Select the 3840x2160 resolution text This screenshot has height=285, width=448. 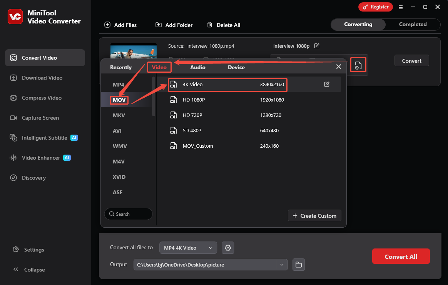[272, 85]
